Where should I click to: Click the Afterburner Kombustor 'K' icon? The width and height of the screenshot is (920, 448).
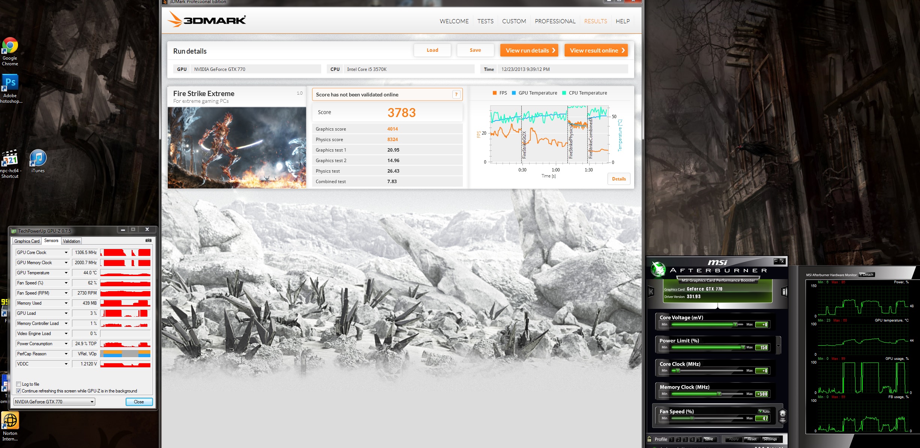click(651, 292)
